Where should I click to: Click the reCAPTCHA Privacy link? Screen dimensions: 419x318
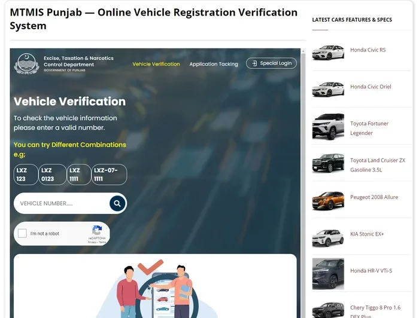(92, 242)
